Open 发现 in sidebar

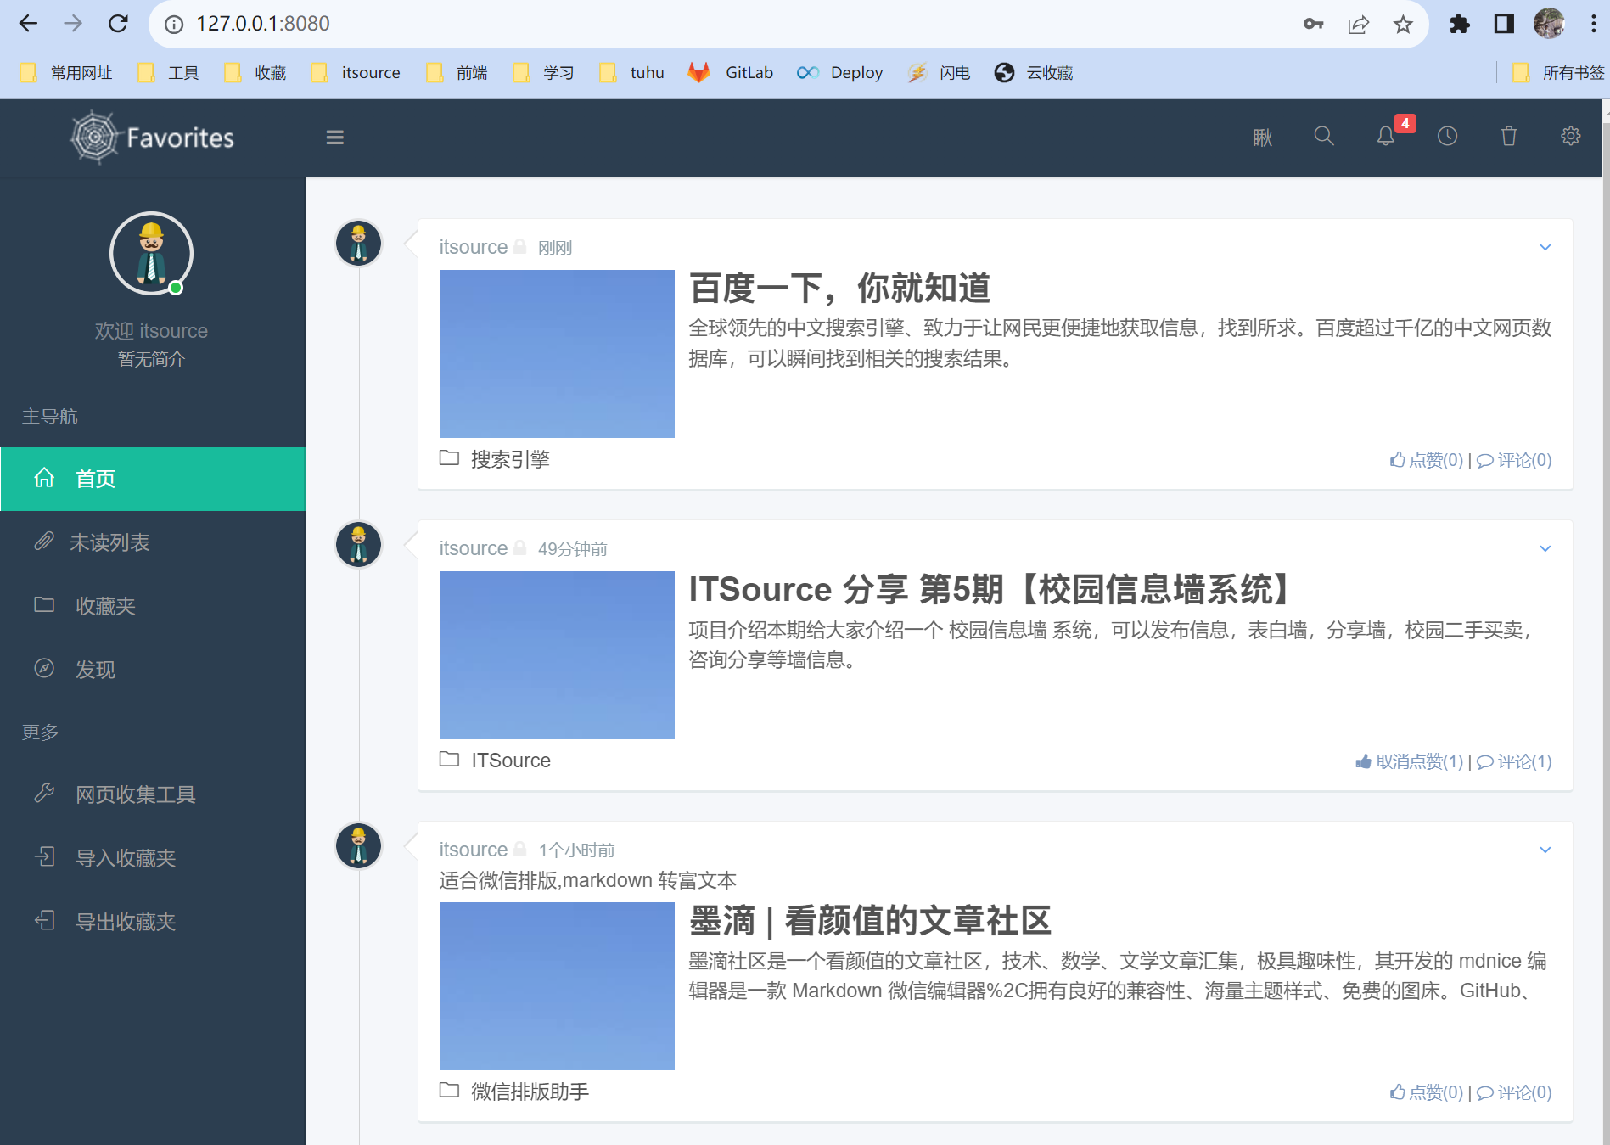coord(153,670)
